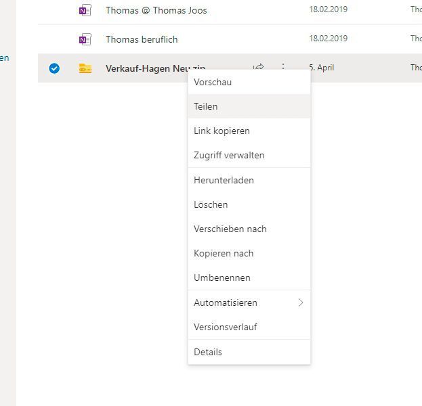
Task: Expand the Automatisieren submenu arrow
Action: coord(301,302)
